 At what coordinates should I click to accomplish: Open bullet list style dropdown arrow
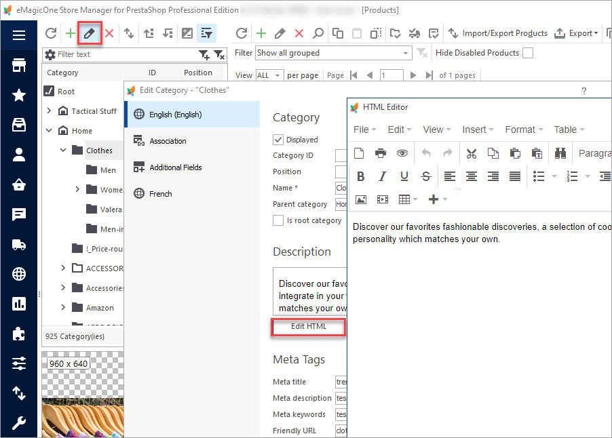554,177
